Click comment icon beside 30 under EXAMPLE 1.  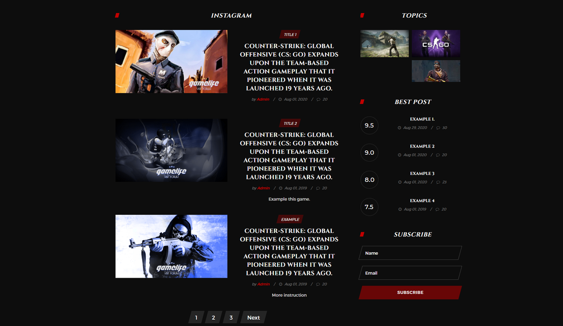tap(438, 128)
